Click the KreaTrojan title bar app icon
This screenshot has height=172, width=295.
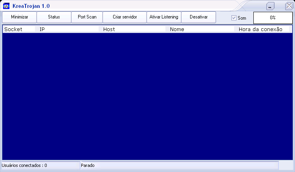click(6, 6)
